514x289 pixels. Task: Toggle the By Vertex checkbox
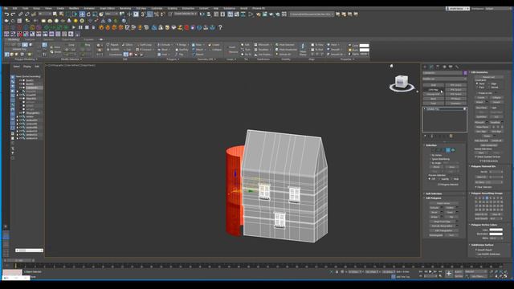click(x=431, y=155)
